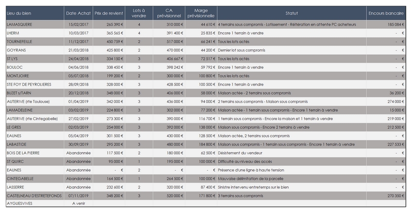412x213 pixels.
Task: Select the LABASTIDE cell
Action: (35, 144)
